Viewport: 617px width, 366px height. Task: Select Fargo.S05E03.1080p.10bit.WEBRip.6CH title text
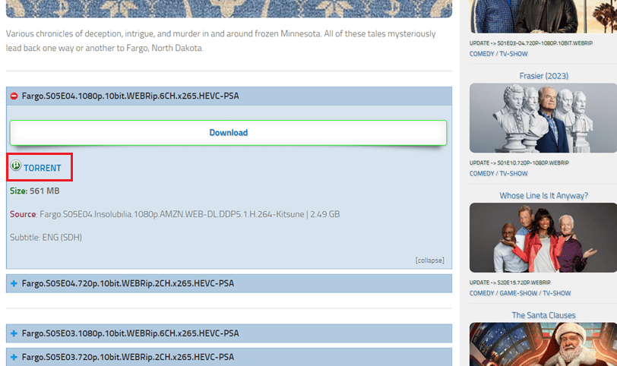coord(130,333)
